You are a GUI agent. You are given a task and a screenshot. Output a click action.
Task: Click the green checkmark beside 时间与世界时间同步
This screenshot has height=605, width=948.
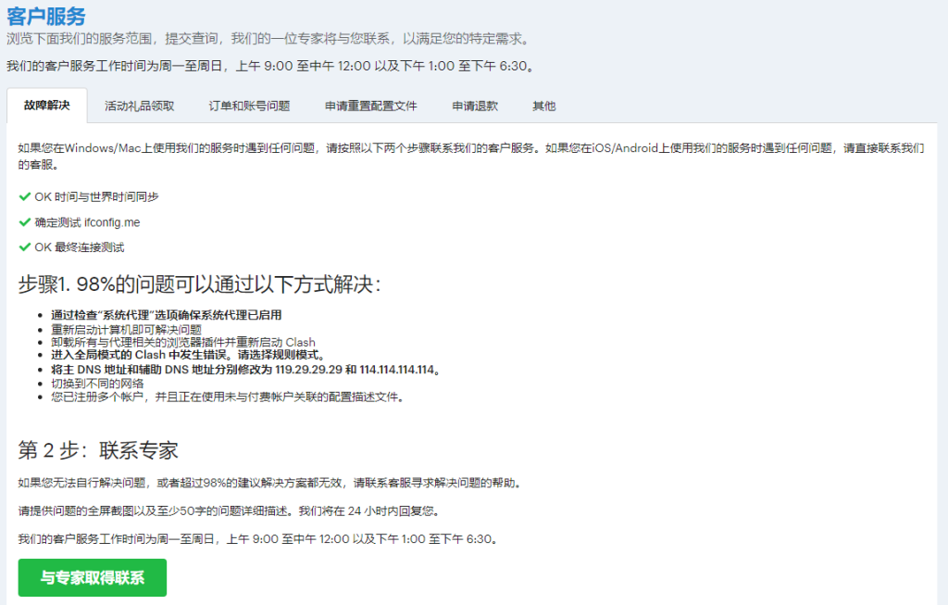25,196
